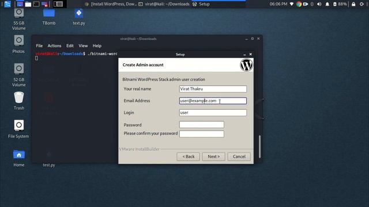Click the Setup dialog title bar text
369x207 pixels.
[x=180, y=55]
